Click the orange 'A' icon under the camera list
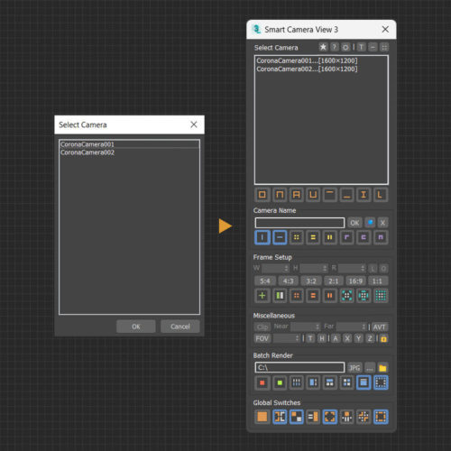 (x=297, y=195)
